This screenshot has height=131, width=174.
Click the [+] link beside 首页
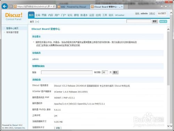[37, 22]
